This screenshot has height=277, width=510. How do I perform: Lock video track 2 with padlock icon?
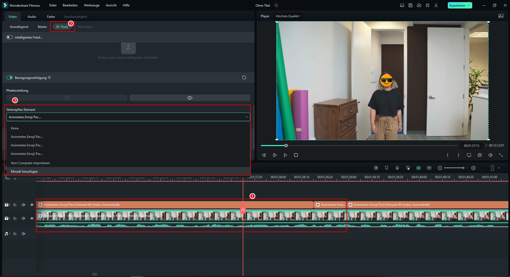click(15, 205)
